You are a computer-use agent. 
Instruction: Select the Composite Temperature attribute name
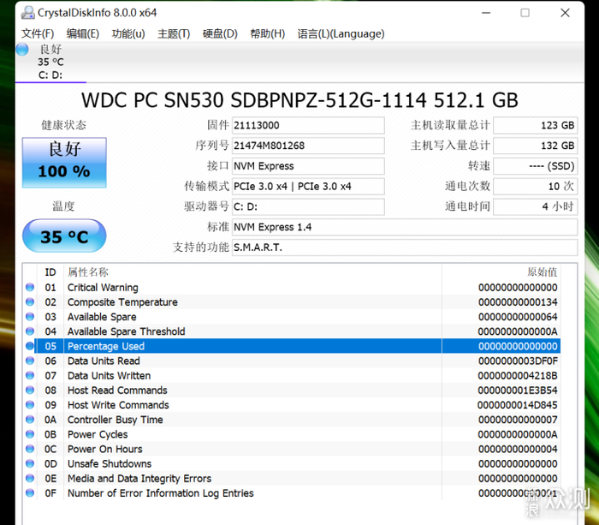122,302
